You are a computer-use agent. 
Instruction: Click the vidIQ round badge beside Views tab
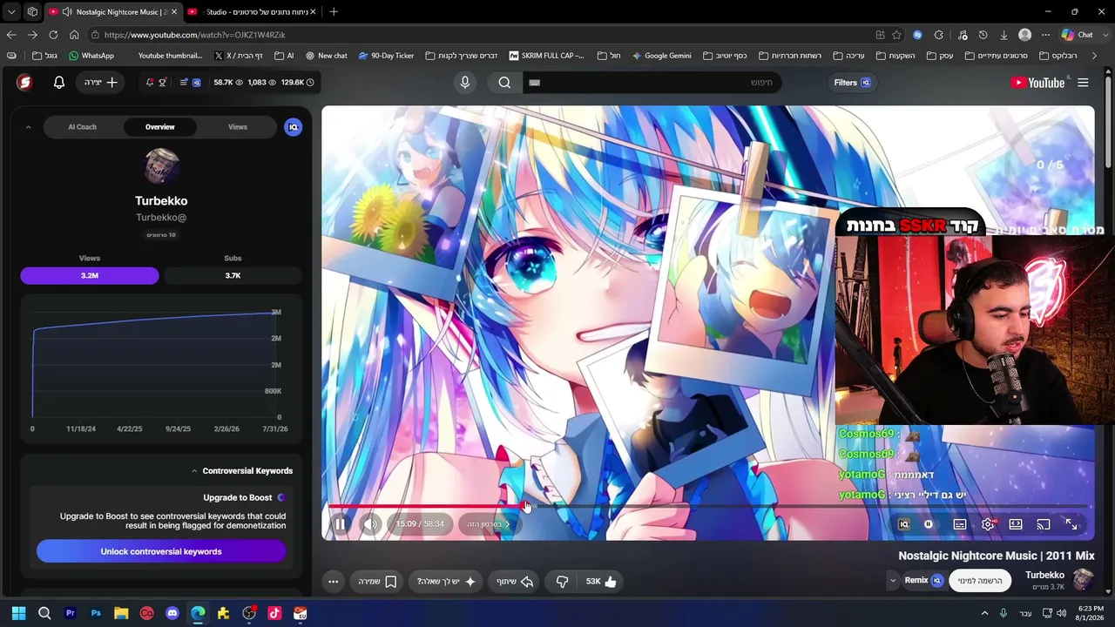[294, 127]
